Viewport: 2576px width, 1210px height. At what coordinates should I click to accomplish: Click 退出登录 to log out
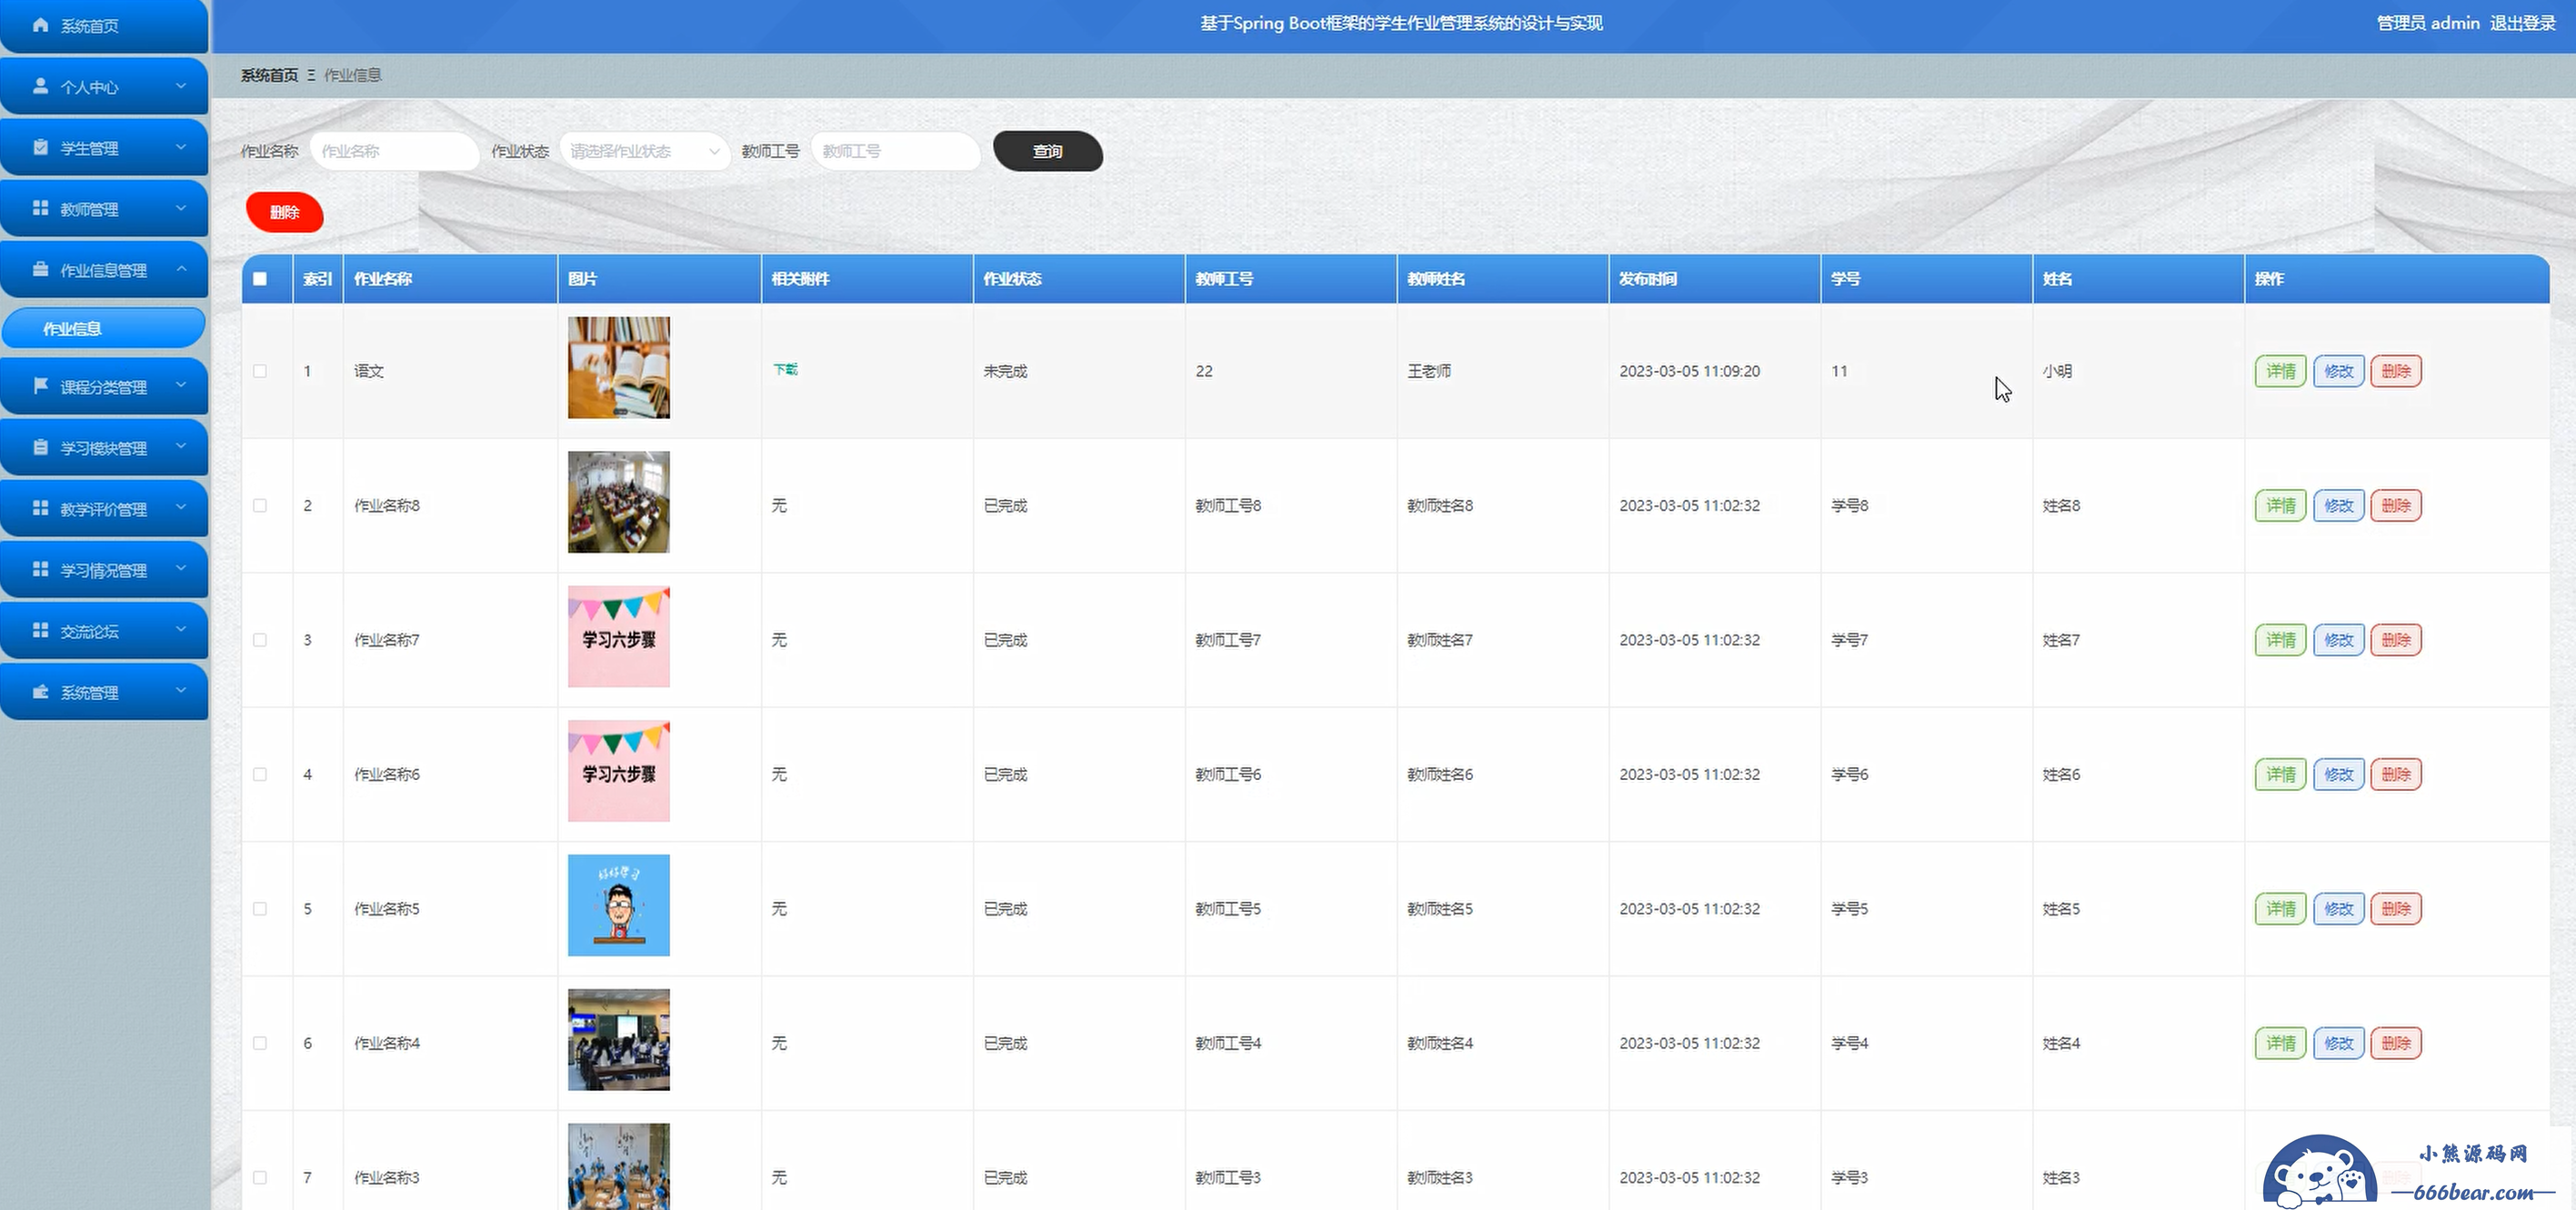point(2522,23)
